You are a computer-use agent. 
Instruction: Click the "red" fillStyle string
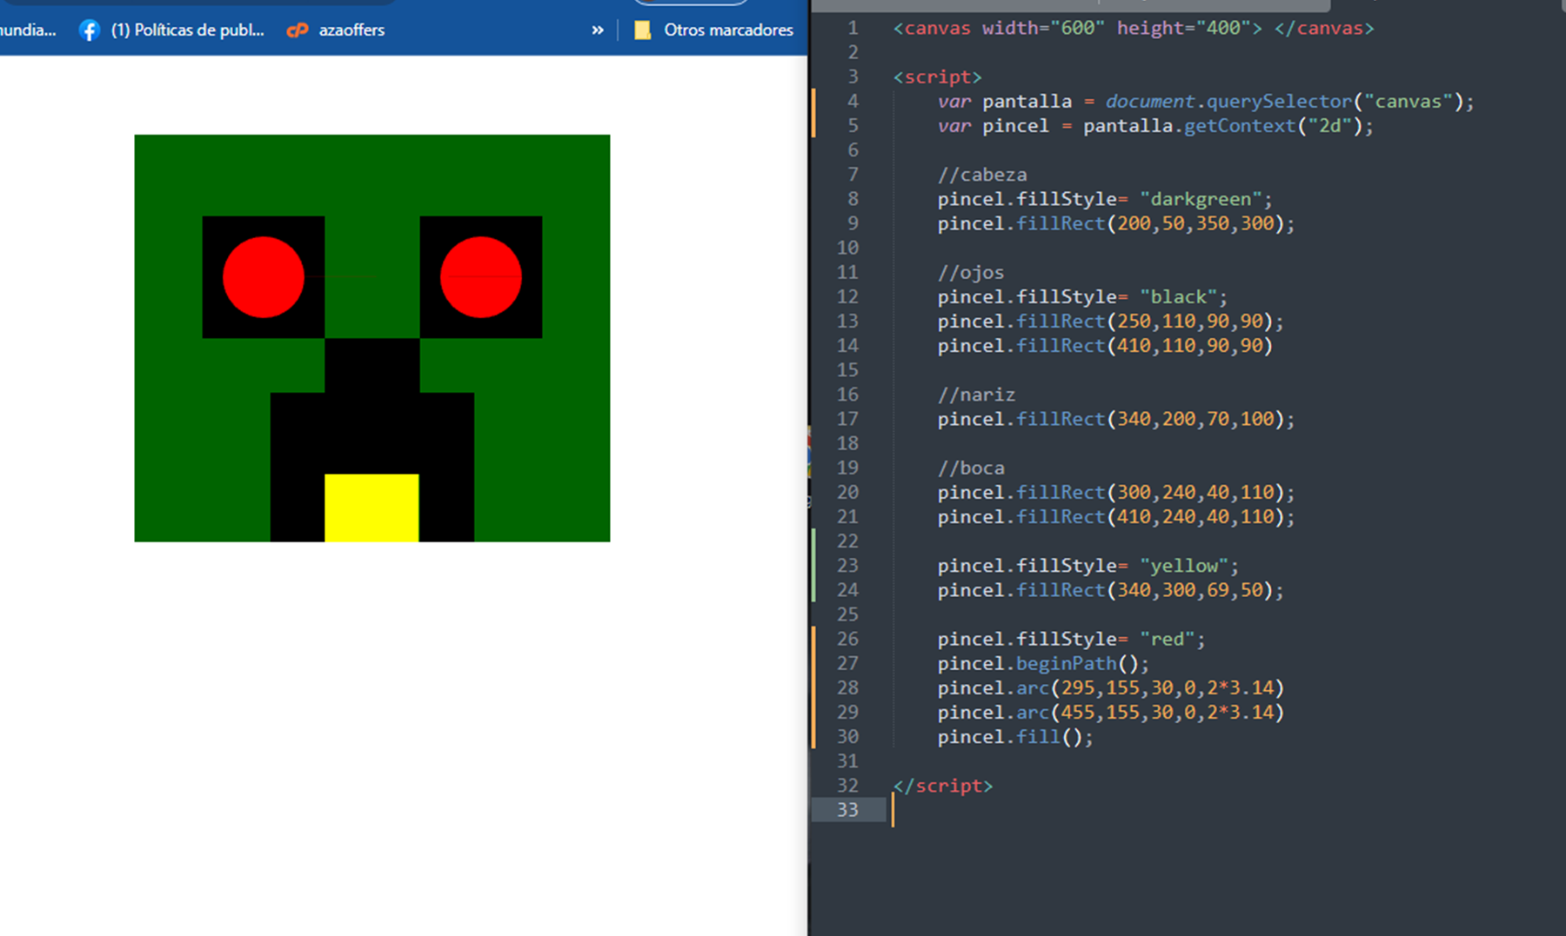coord(1168,639)
